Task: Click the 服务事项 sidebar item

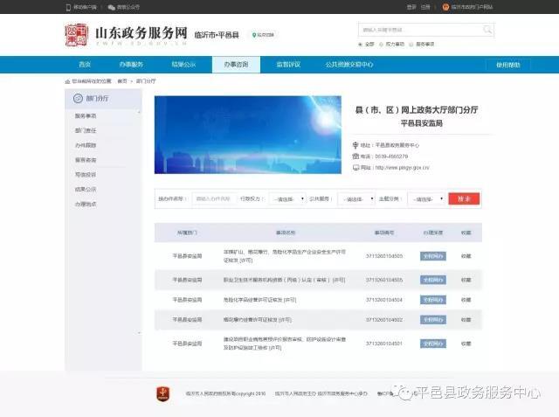Action: click(x=86, y=115)
